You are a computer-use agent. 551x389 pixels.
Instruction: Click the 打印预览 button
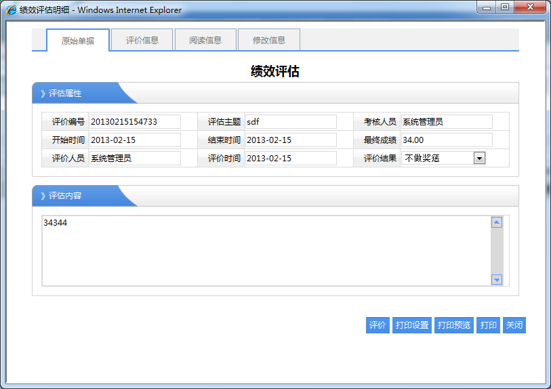454,325
